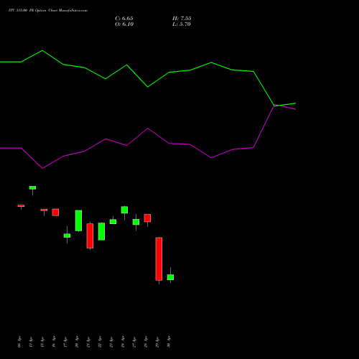Select the tall green candle for 20 Apr
This screenshot has width=359, height=359.
coord(78,220)
